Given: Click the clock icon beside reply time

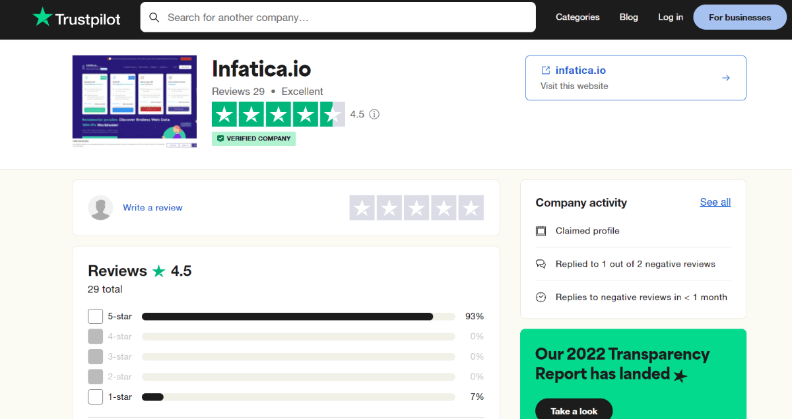Looking at the screenshot, I should tap(541, 298).
